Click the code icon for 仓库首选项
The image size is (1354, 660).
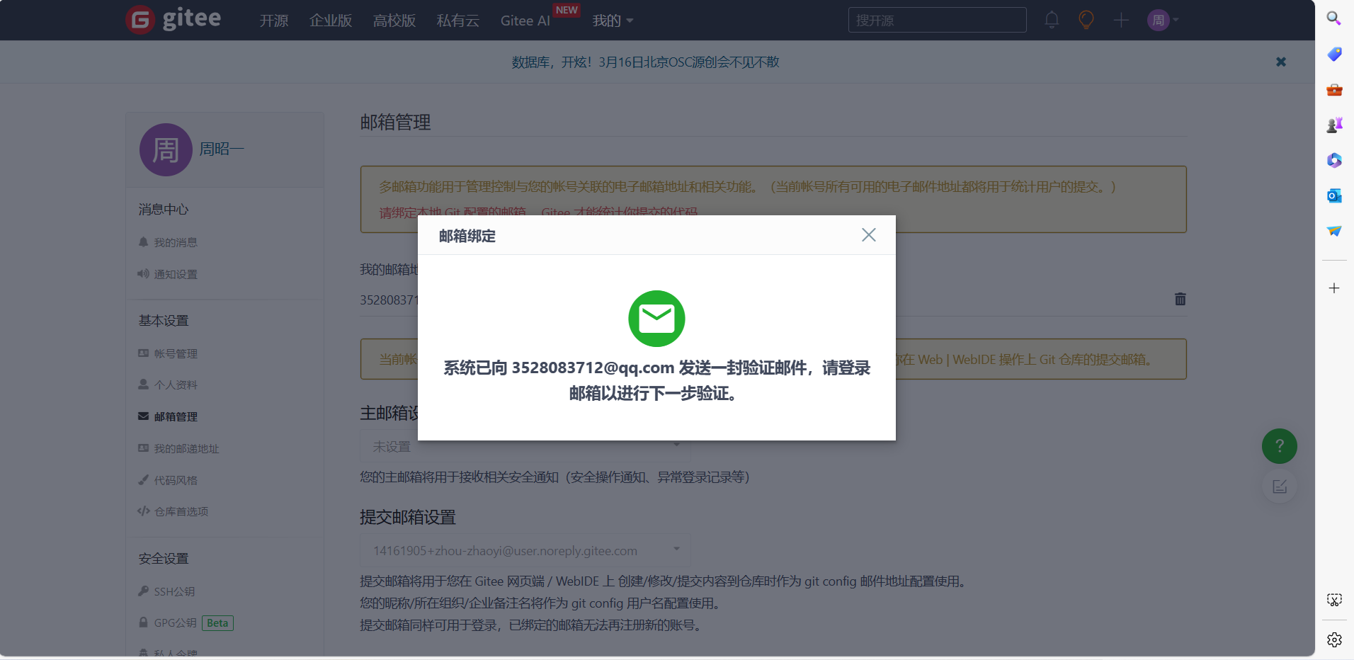144,511
